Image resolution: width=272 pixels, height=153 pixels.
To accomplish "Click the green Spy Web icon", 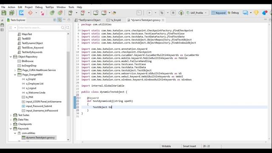I will [x=52, y=13].
